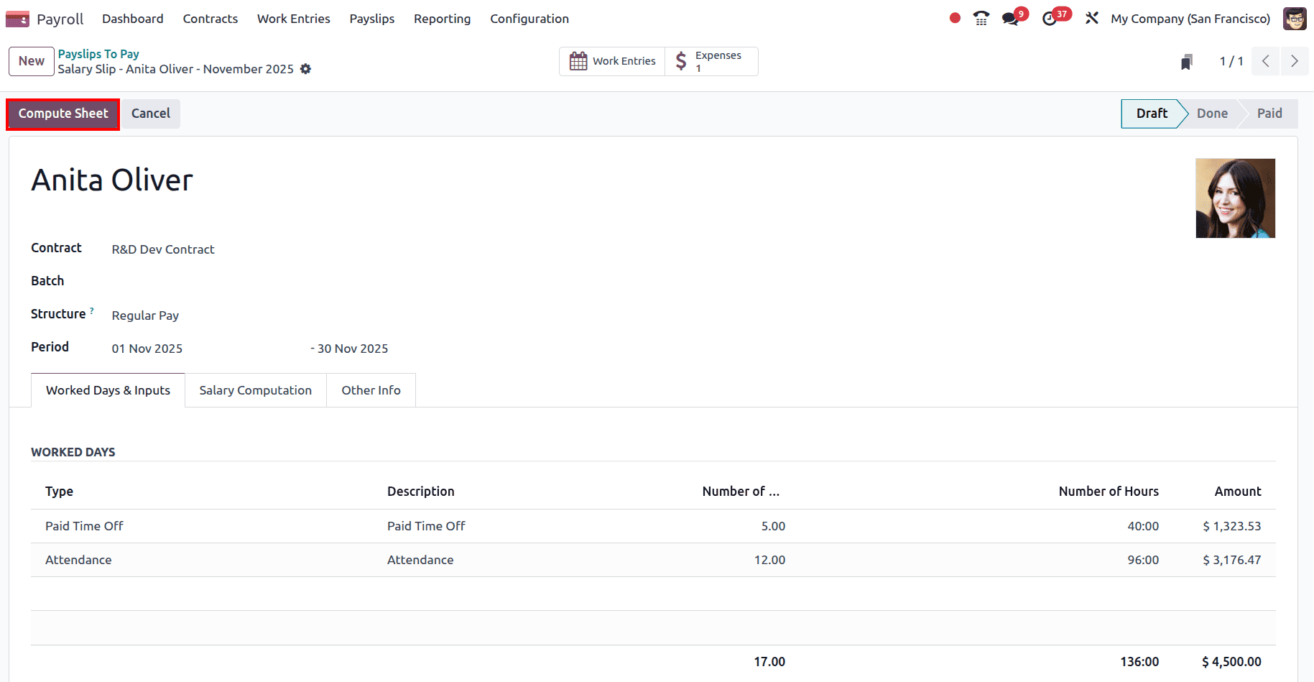Viewport: 1314px width, 682px height.
Task: Return via the Payslips To Pay breadcrumb
Action: coord(98,53)
